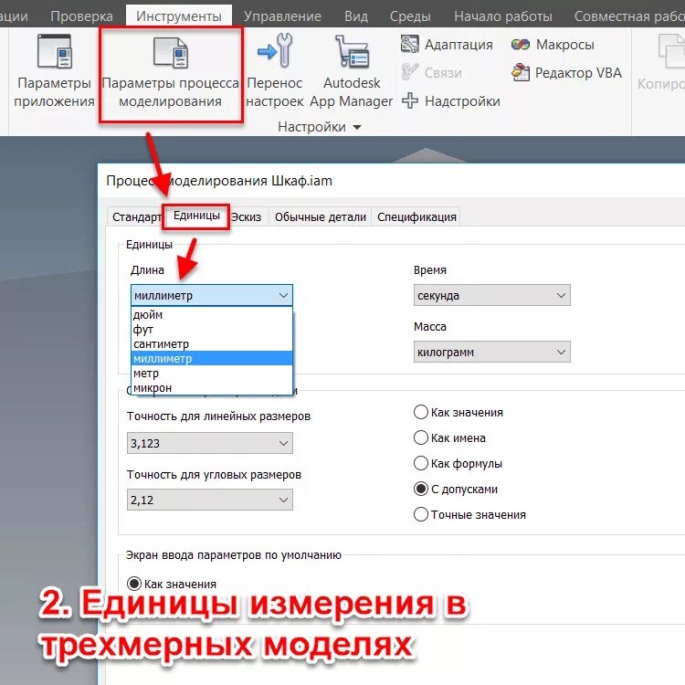Open linear precision 3,123 dropdown
Screen dimensions: 685x685
click(x=210, y=443)
